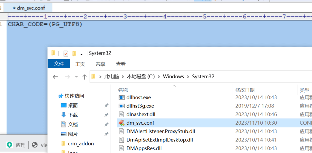This screenshot has height=153, width=312.
Task: Open the quick access toolbar dropdown
Action: click(x=81, y=54)
